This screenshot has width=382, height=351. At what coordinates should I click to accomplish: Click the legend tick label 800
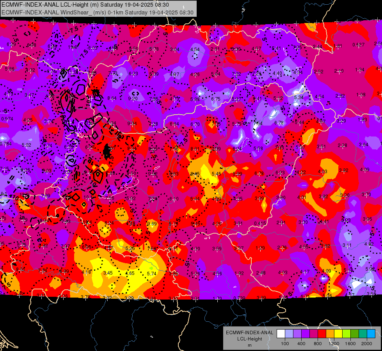(x=318, y=344)
